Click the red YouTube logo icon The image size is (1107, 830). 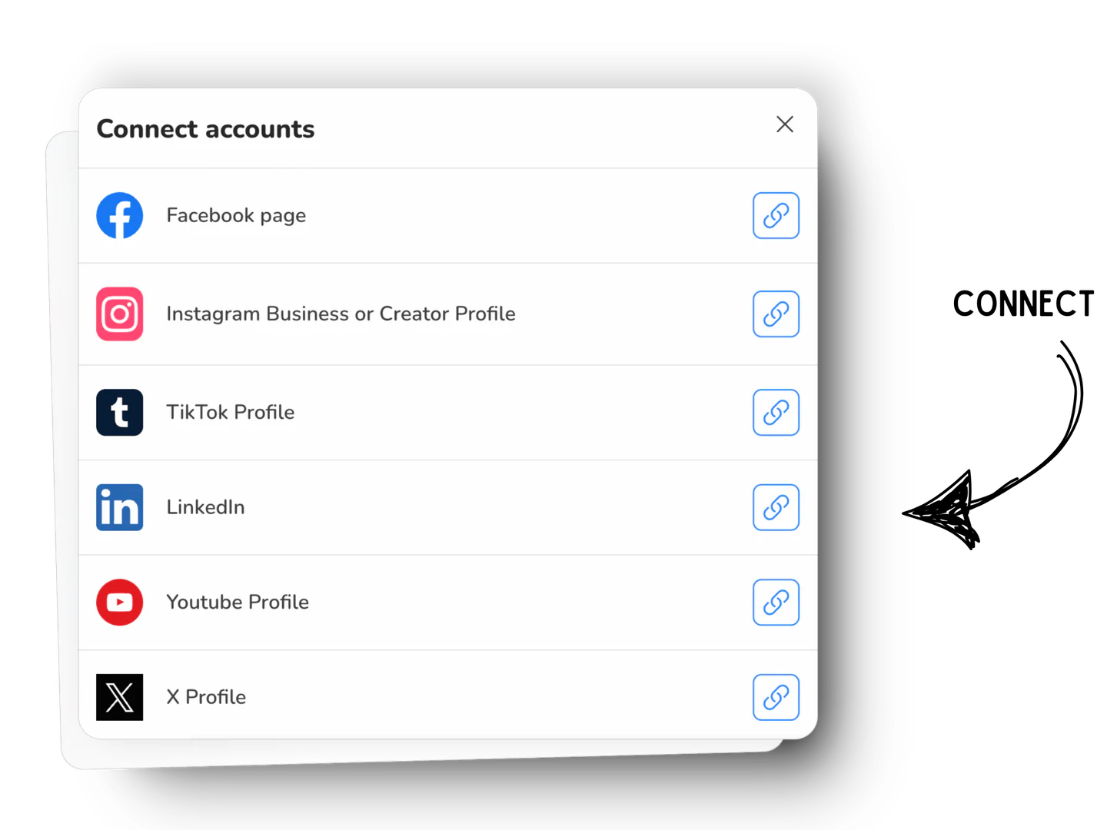119,602
